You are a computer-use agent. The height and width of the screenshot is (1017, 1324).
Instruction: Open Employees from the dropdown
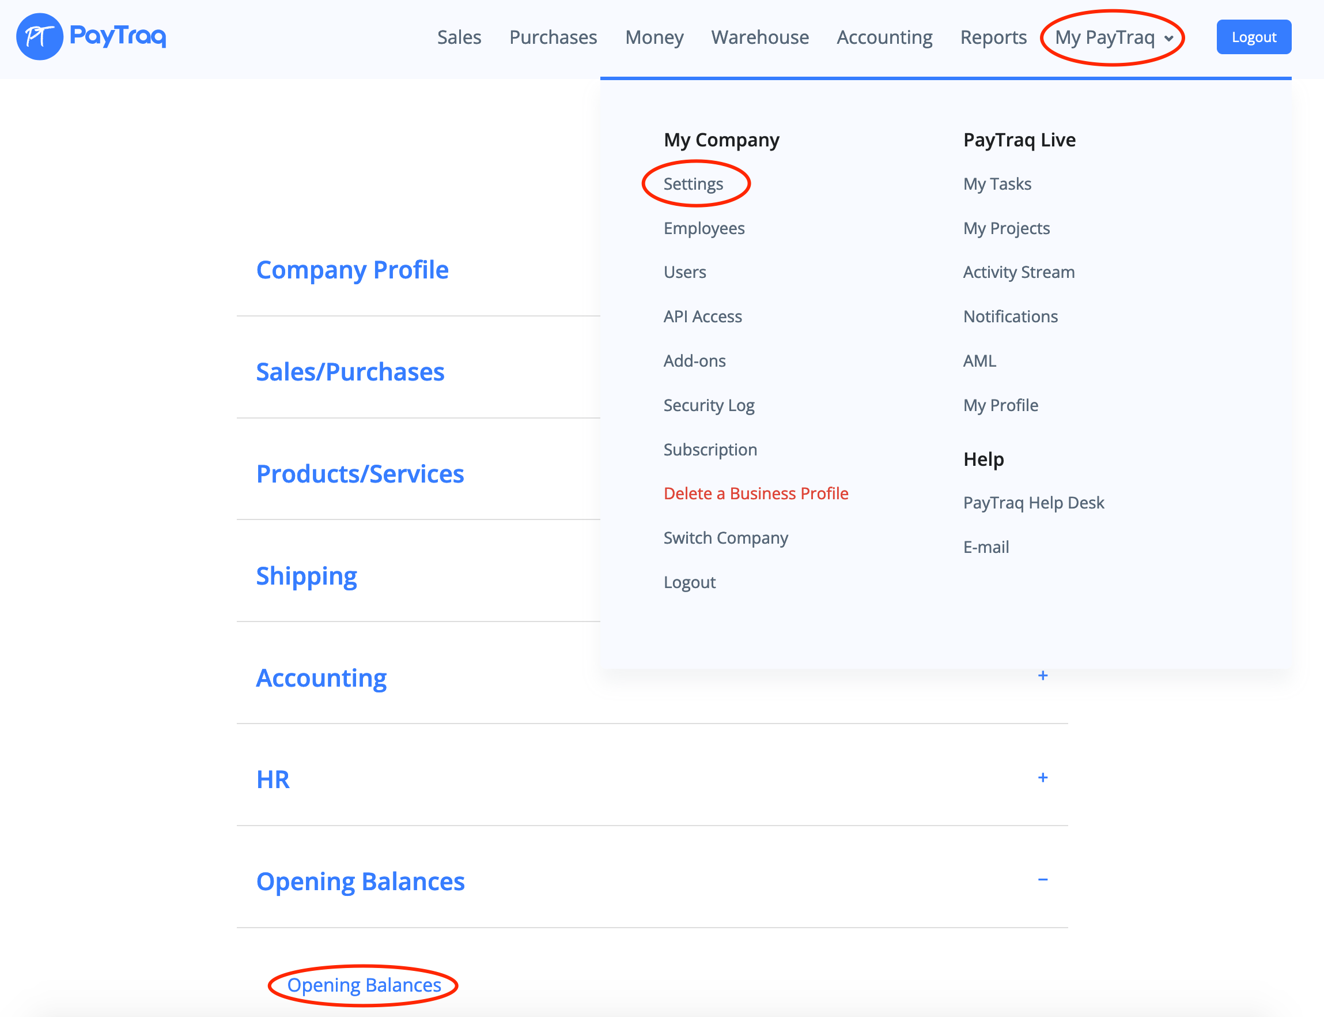click(x=703, y=228)
